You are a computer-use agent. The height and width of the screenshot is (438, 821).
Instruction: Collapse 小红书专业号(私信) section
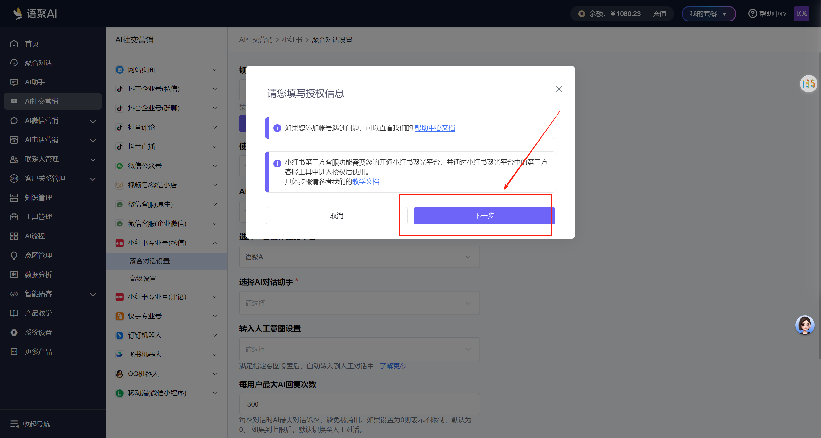point(215,243)
